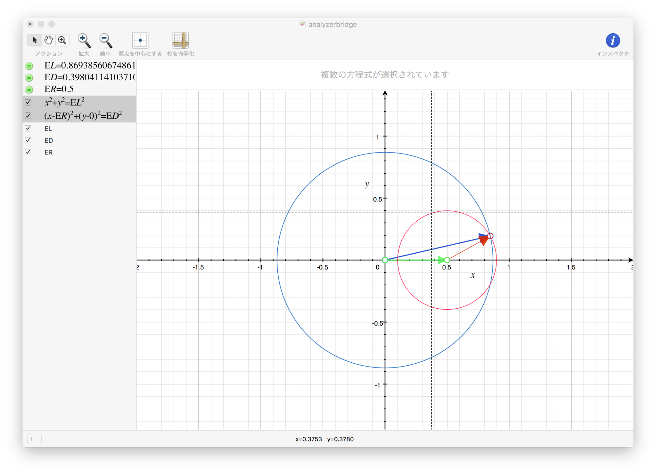Click green equals icon beside ER=0.5
656x474 pixels.
tap(29, 90)
